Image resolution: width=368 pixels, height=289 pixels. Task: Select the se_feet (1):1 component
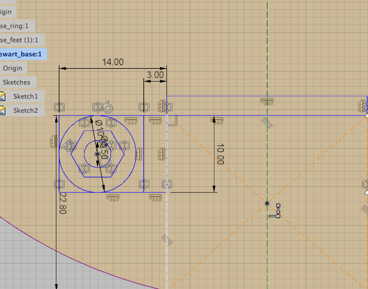pos(19,40)
